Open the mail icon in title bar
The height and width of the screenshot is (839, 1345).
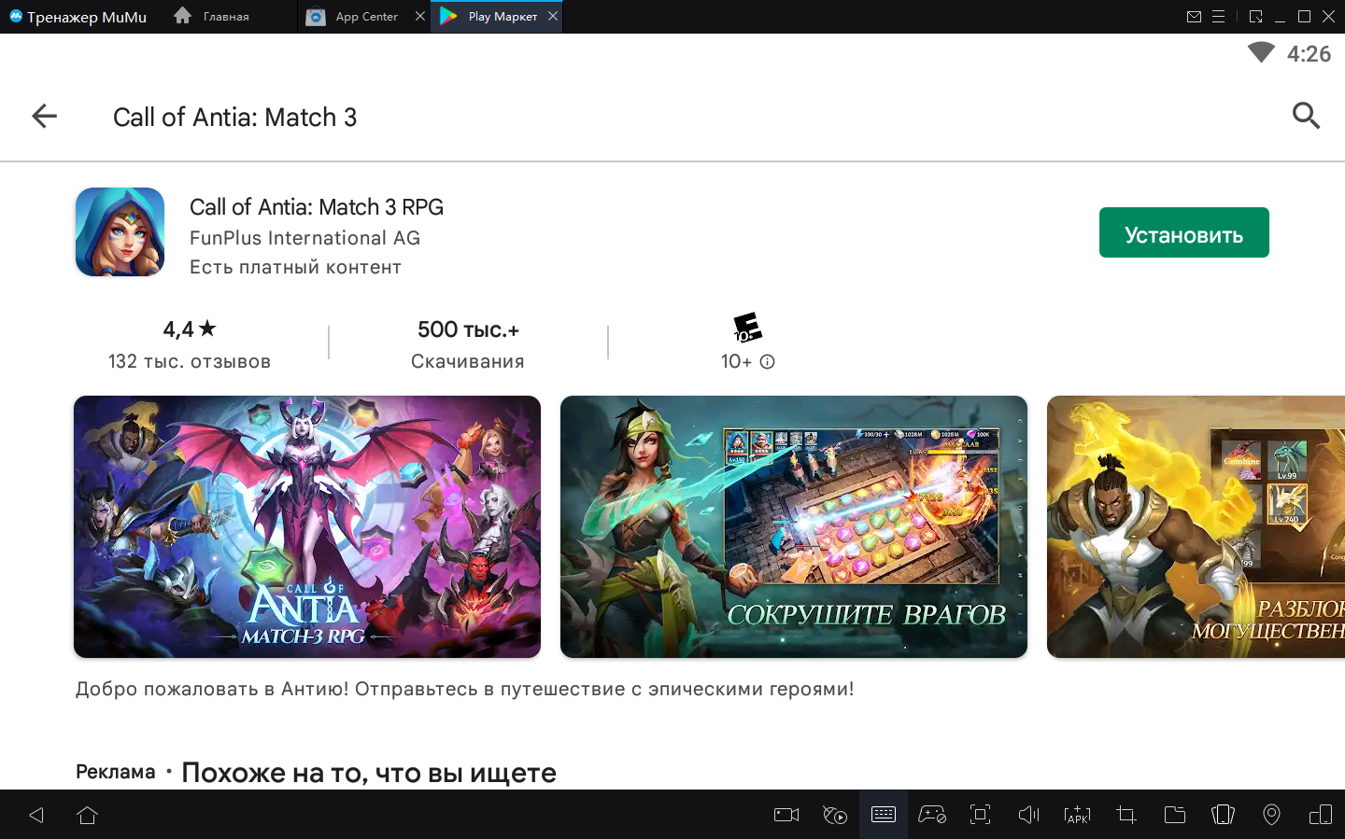pos(1194,17)
